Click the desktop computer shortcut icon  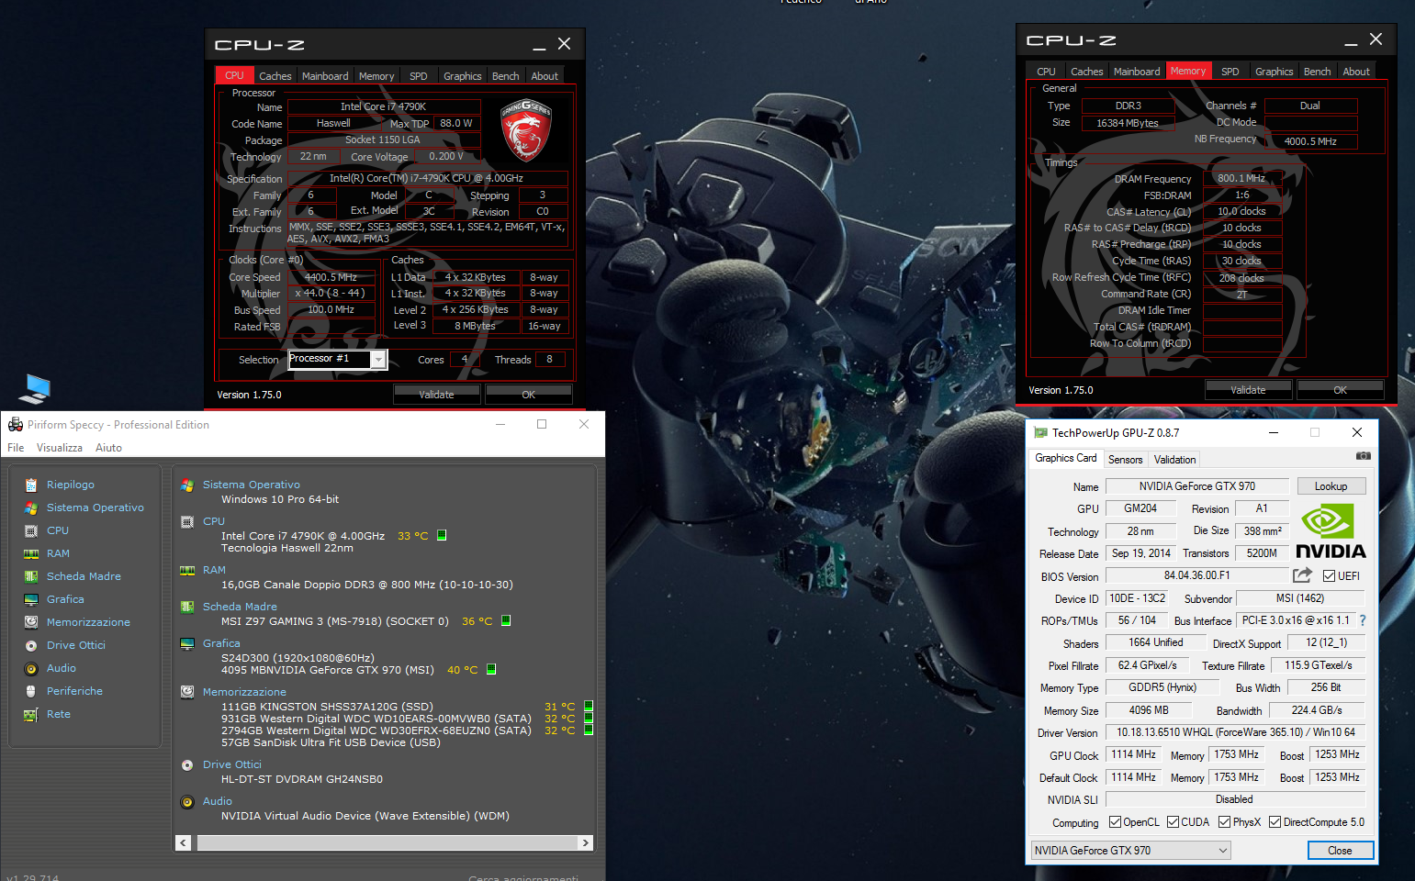35,389
